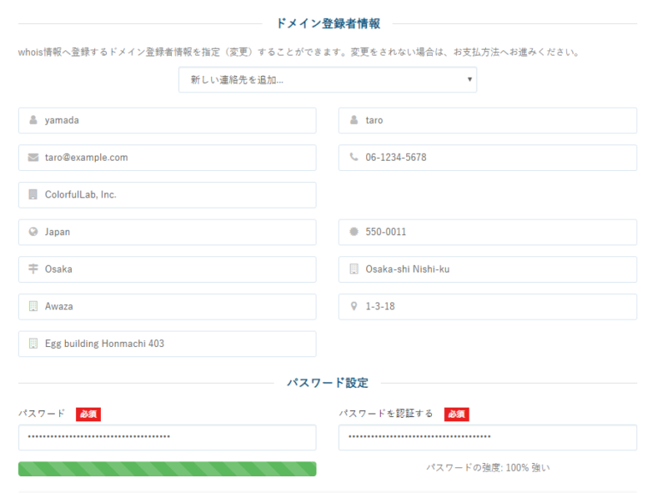The width and height of the screenshot is (657, 493).
Task: Click the envelope icon in email field
Action: click(x=33, y=158)
